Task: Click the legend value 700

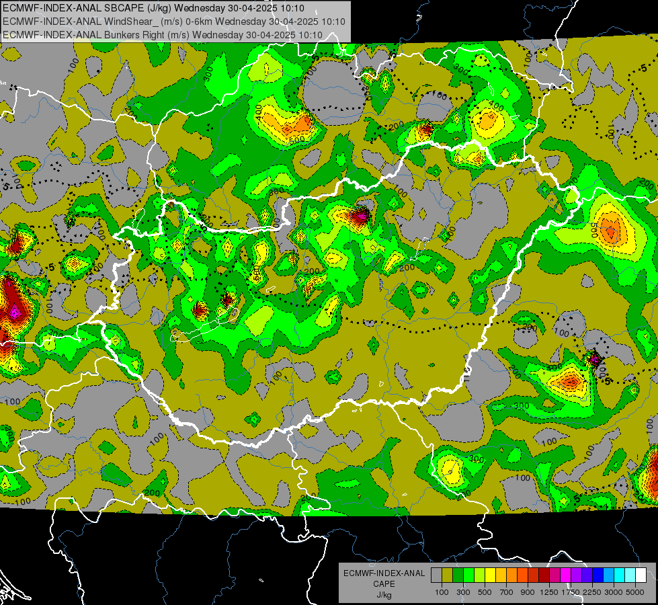Action: pyautogui.click(x=507, y=592)
